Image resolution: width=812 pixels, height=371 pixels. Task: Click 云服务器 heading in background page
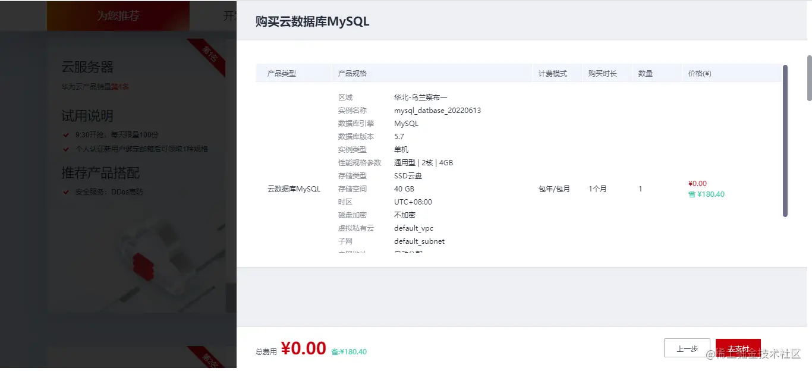click(87, 67)
